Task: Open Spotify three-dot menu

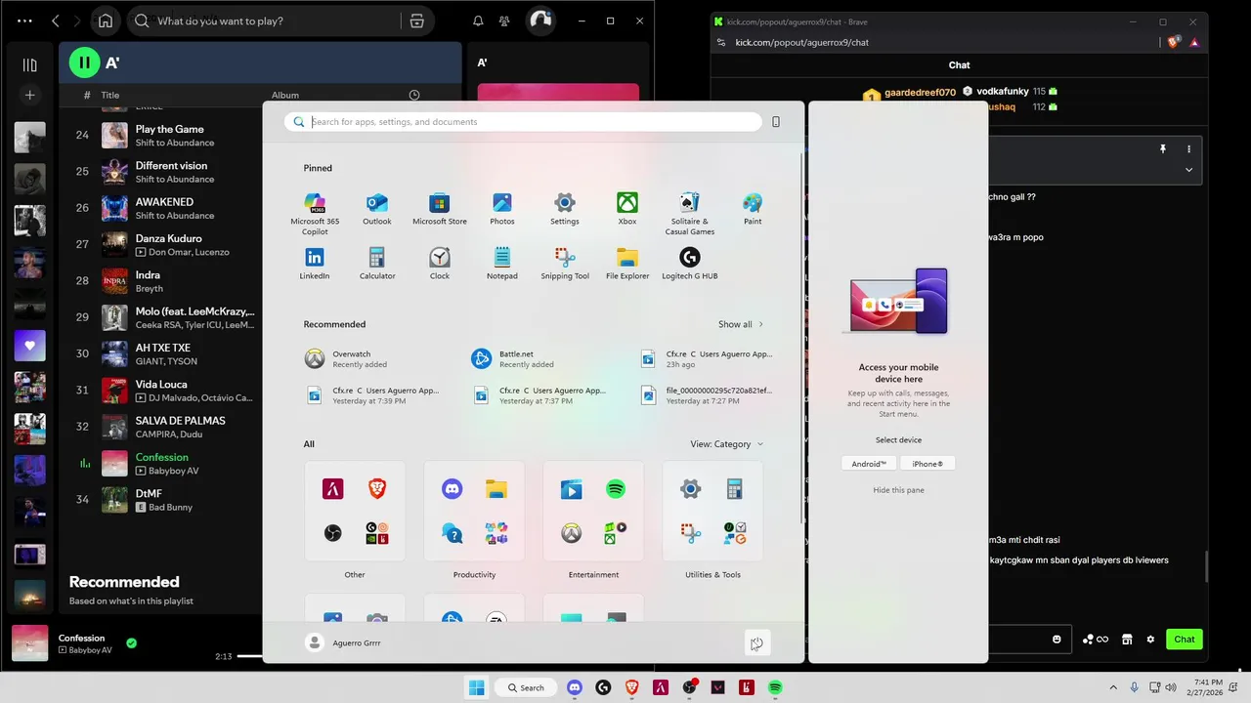Action: pos(24,21)
